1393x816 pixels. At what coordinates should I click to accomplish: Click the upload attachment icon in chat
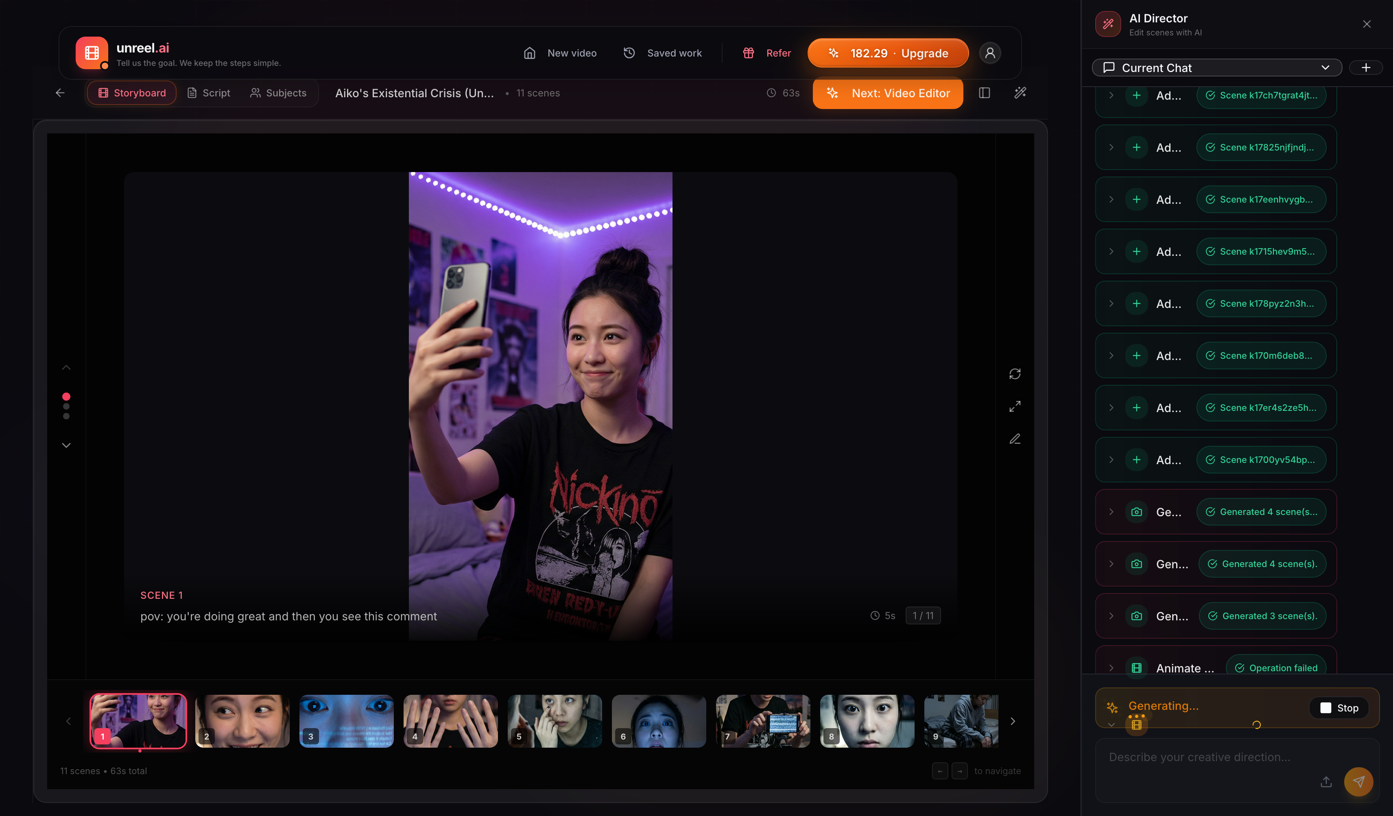pyautogui.click(x=1326, y=782)
